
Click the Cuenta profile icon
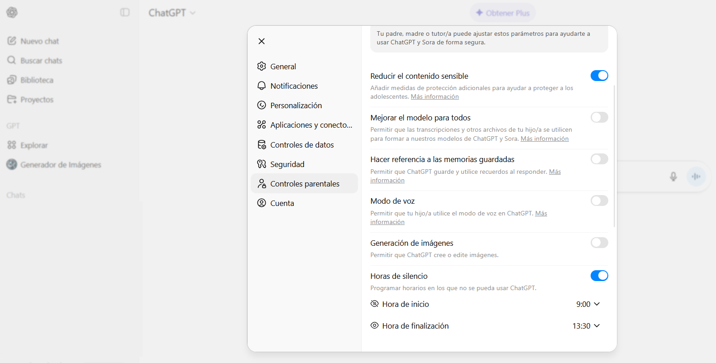[x=262, y=203]
